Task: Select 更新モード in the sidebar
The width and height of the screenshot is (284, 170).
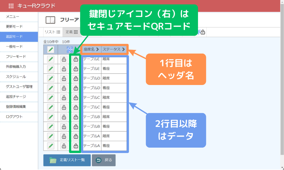Action: click(x=19, y=27)
